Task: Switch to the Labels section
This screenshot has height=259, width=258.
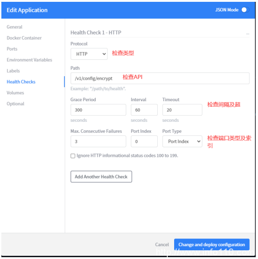Action: point(13,71)
